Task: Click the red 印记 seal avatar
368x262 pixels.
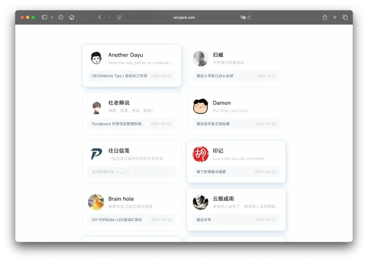Action: pyautogui.click(x=201, y=154)
